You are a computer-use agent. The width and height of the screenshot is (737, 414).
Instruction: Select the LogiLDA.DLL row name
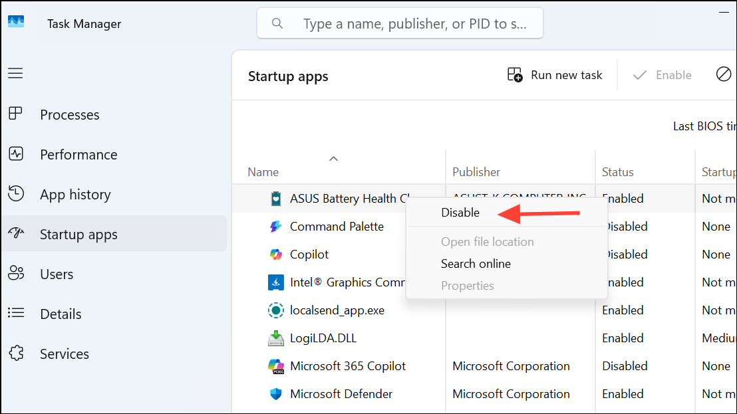323,338
